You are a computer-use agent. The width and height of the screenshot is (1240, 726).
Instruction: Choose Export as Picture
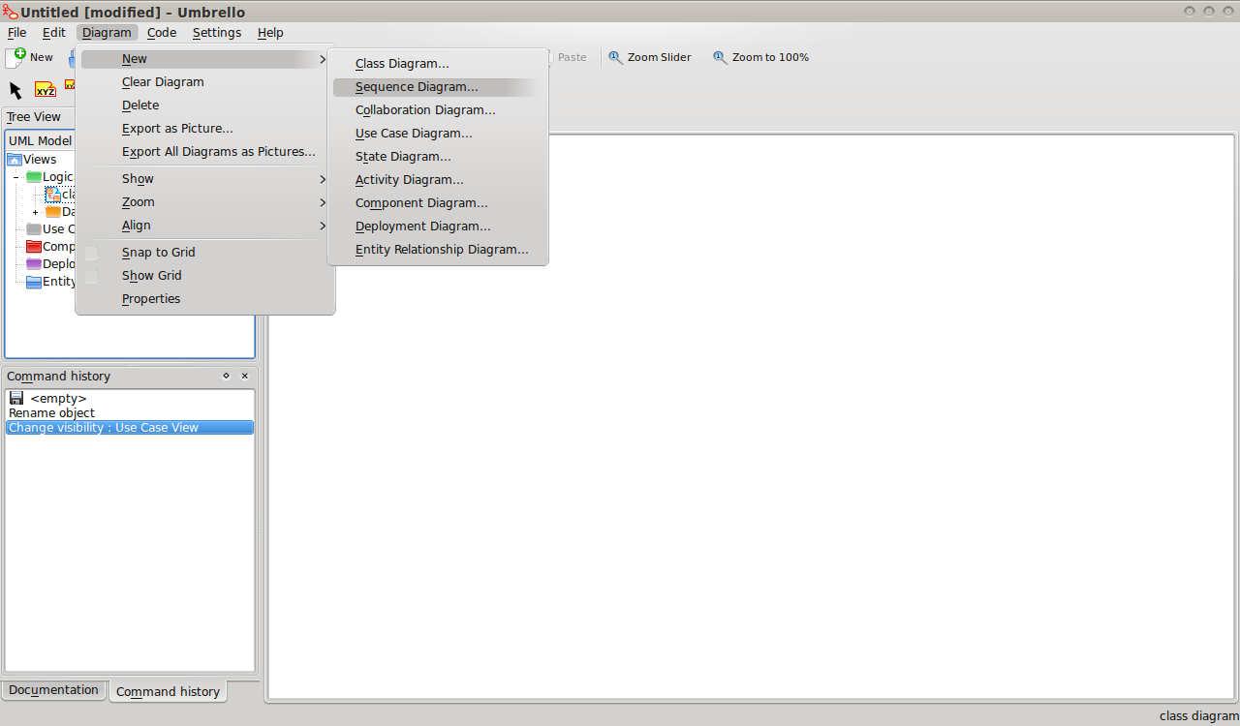205,129
